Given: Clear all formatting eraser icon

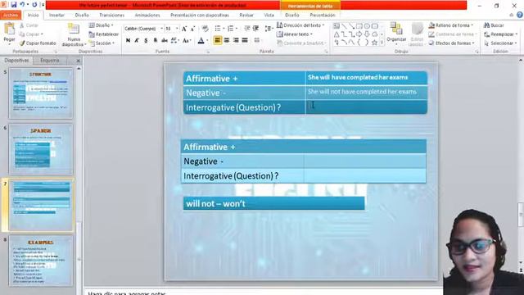Looking at the screenshot, I should tap(206, 29).
